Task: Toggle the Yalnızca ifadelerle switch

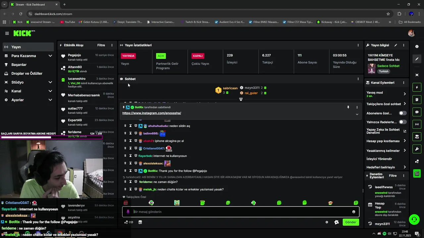Action: tap(402, 122)
